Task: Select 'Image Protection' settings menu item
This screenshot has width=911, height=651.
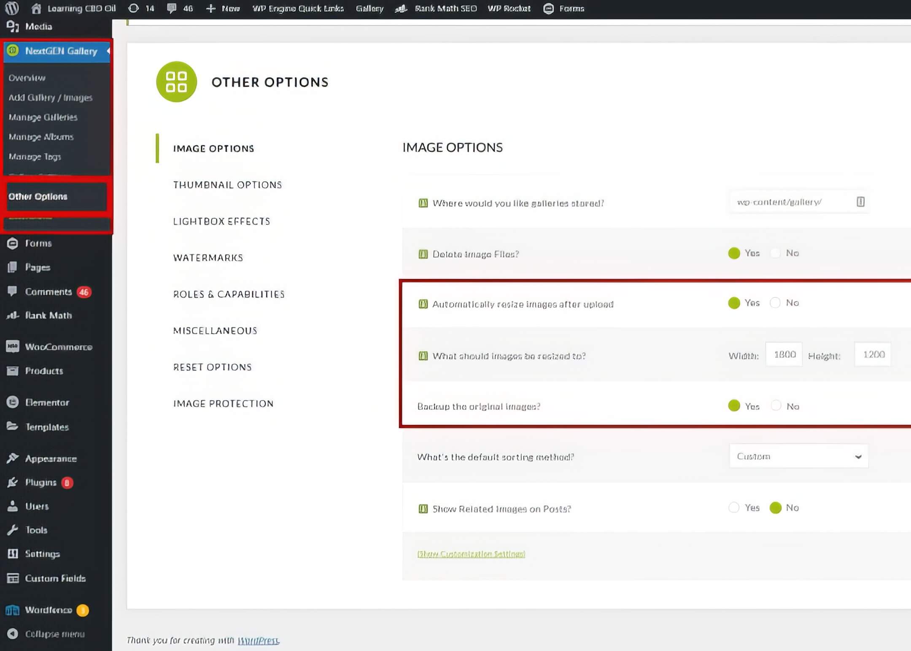Action: (x=223, y=404)
